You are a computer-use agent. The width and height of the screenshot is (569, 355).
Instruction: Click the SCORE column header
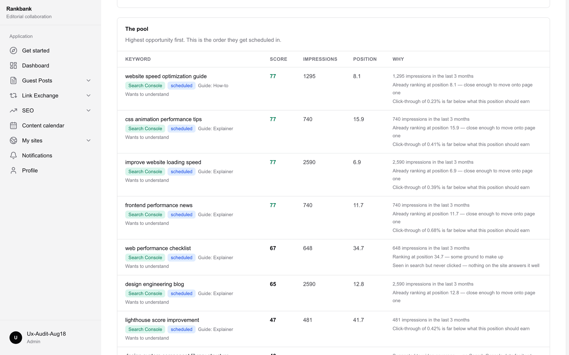coord(279,59)
